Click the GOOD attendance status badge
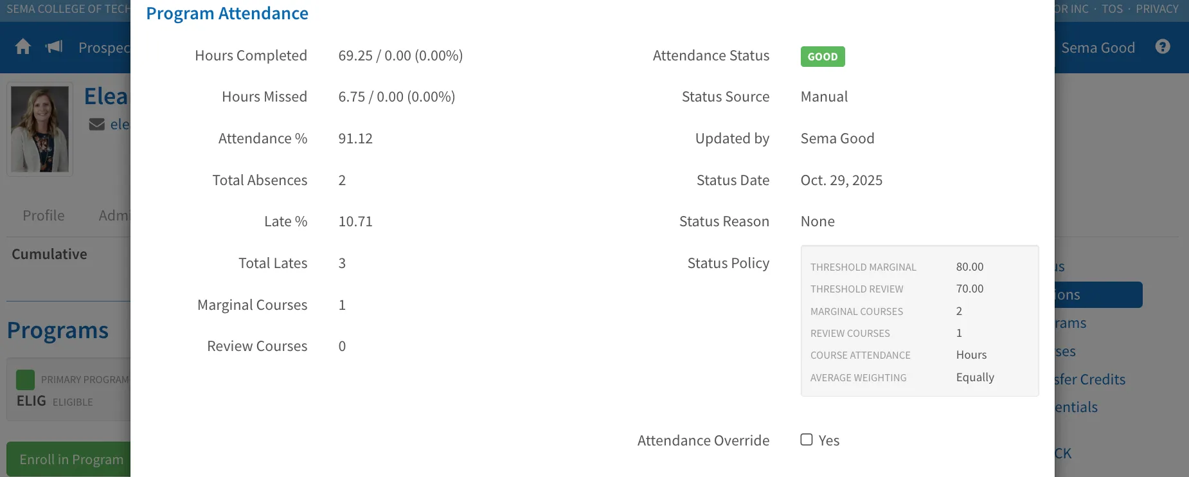1189x477 pixels. 823,57
